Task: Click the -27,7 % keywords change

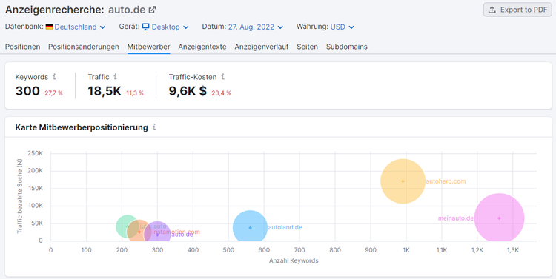Action: [53, 93]
